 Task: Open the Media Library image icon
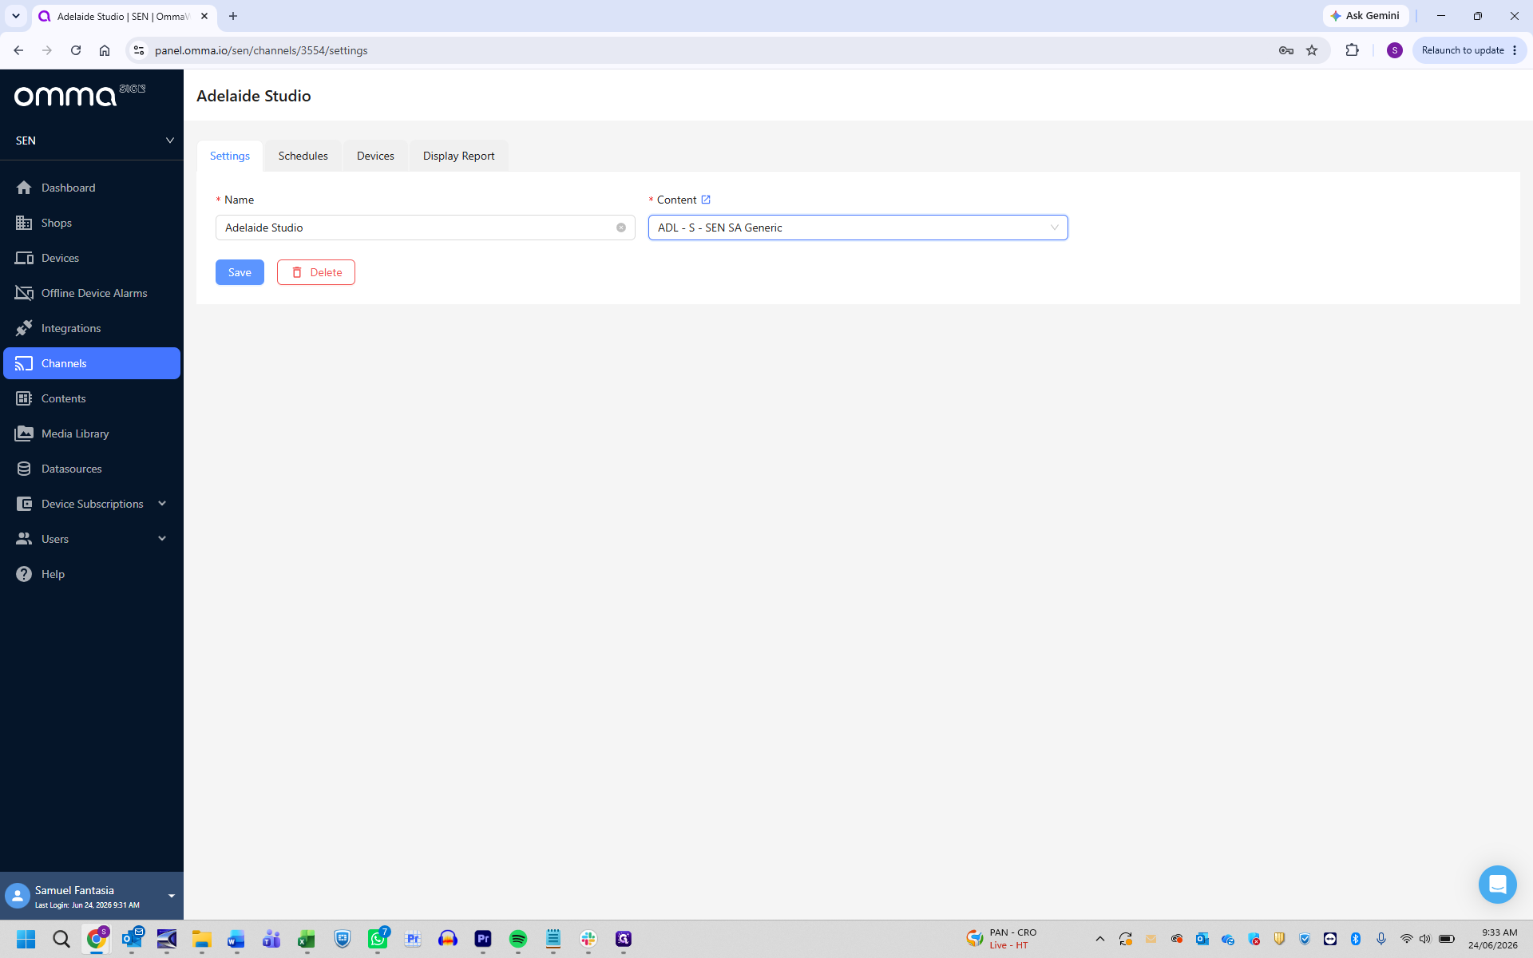click(x=24, y=433)
